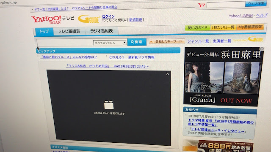Viewport: 271px width, 152px height.
Task: Close the Flash player panel with X
Action: [x=168, y=74]
